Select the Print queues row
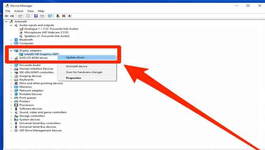The width and height of the screenshot is (265, 150). 28,98
